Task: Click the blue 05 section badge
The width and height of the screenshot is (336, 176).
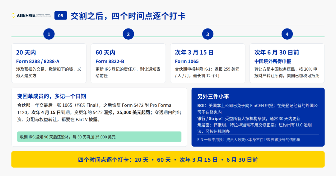Action: [61, 15]
